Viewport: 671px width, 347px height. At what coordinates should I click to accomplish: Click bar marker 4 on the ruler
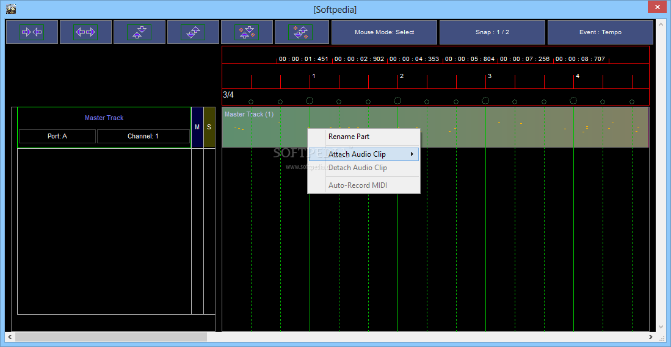(x=578, y=76)
